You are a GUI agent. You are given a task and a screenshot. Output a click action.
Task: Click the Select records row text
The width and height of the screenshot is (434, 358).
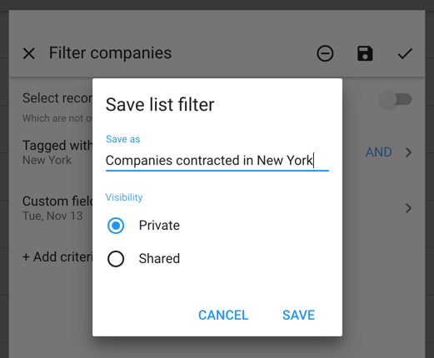click(57, 98)
